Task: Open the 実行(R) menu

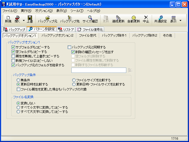Action: [26, 11]
